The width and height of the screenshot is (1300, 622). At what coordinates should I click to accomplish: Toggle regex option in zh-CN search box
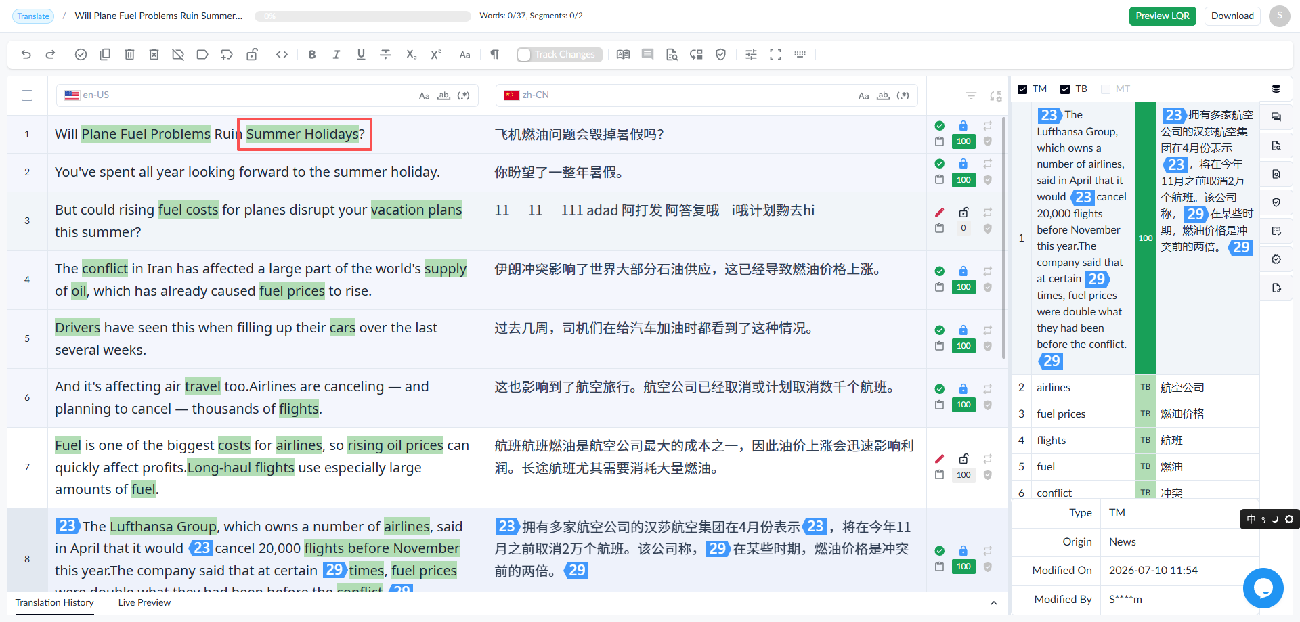(903, 96)
